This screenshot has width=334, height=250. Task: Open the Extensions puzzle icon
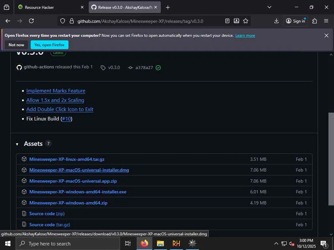(x=315, y=21)
